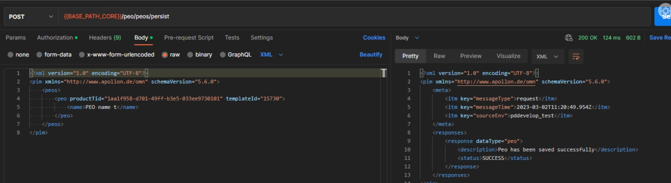The width and height of the screenshot is (671, 183).
Task: Open the Cookies link
Action: click(x=374, y=38)
